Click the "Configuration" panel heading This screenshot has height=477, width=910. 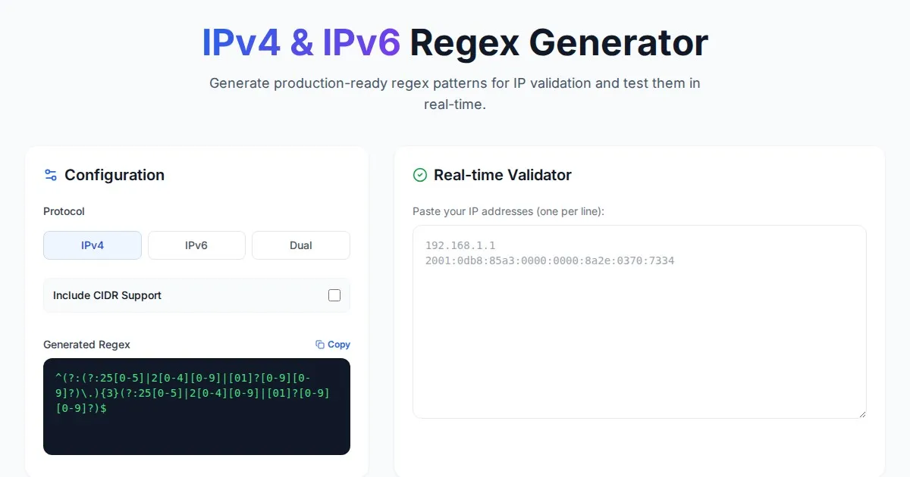pos(115,175)
